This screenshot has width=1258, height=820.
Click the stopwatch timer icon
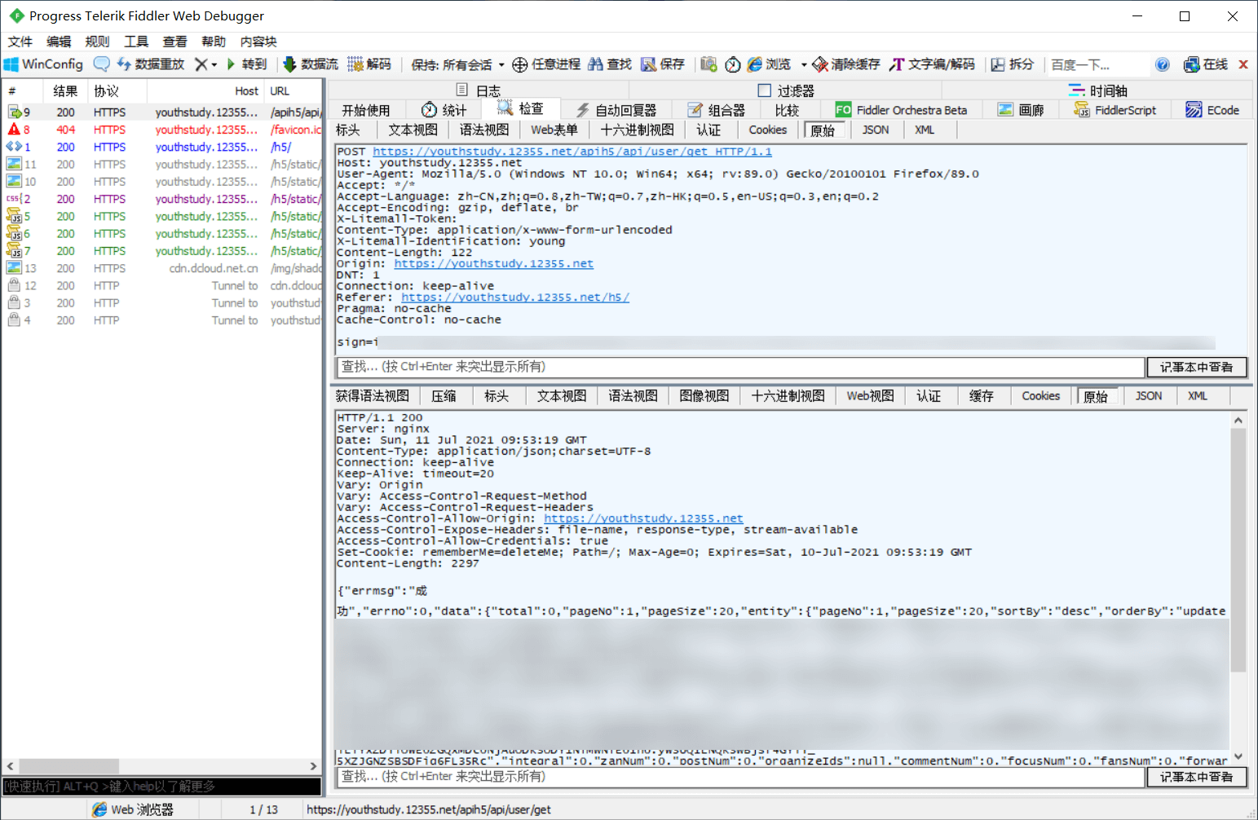pyautogui.click(x=732, y=64)
